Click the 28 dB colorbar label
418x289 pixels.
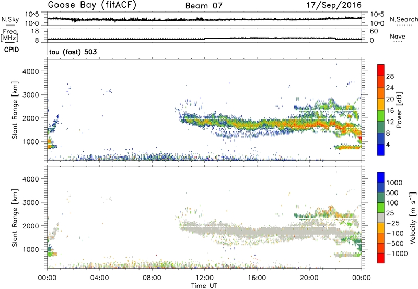[x=390, y=76]
